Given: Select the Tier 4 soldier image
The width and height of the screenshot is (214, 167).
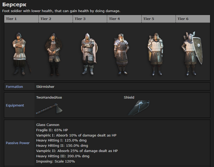Looking at the screenshot, I should pyautogui.click(x=121, y=54).
